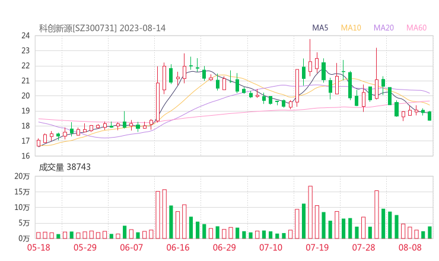Click the volume axis label 0万
The height and width of the screenshot is (261, 439).
click(24, 238)
